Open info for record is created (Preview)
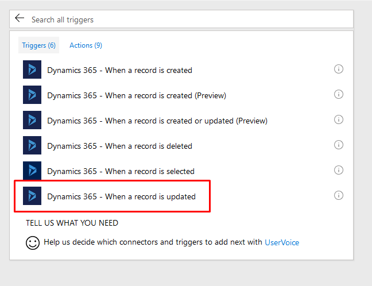This screenshot has height=286, width=372. pyautogui.click(x=339, y=94)
